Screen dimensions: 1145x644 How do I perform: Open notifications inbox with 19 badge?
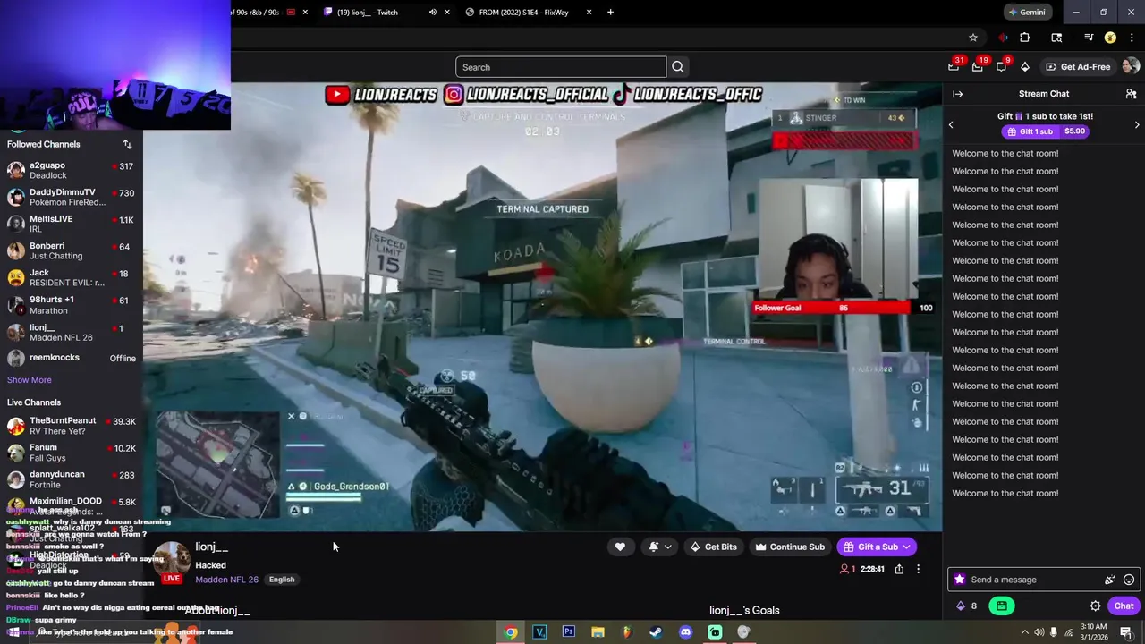coord(978,67)
